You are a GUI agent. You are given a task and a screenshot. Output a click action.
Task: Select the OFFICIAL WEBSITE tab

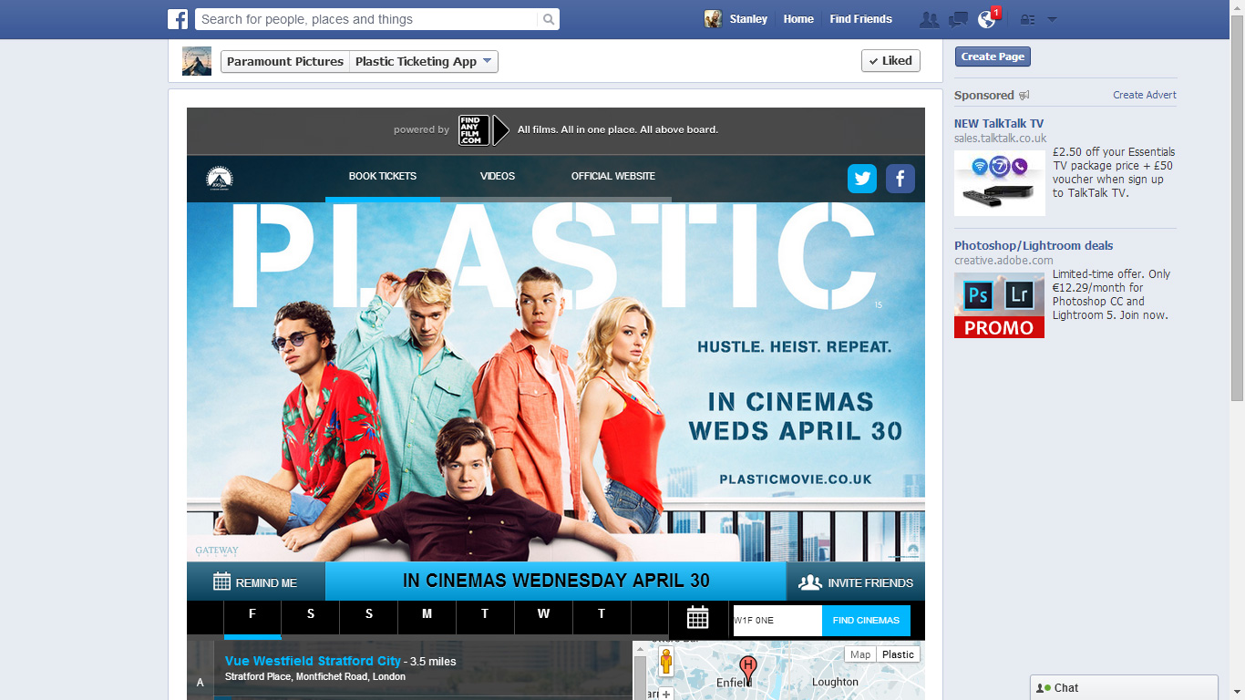[x=613, y=177]
